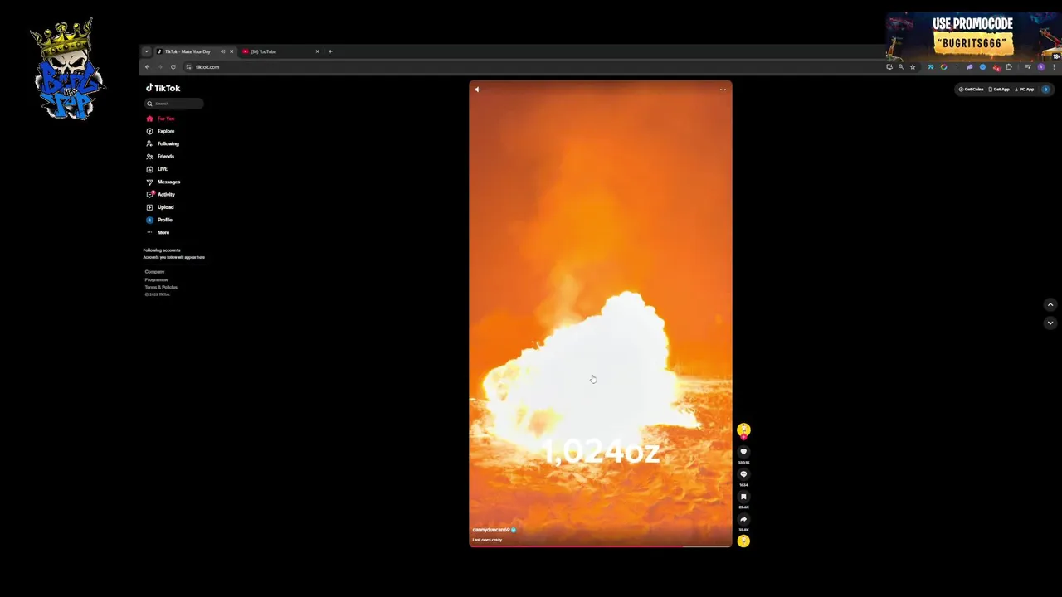Go to next video with down arrow
Viewport: 1062px width, 597px height.
[1050, 323]
